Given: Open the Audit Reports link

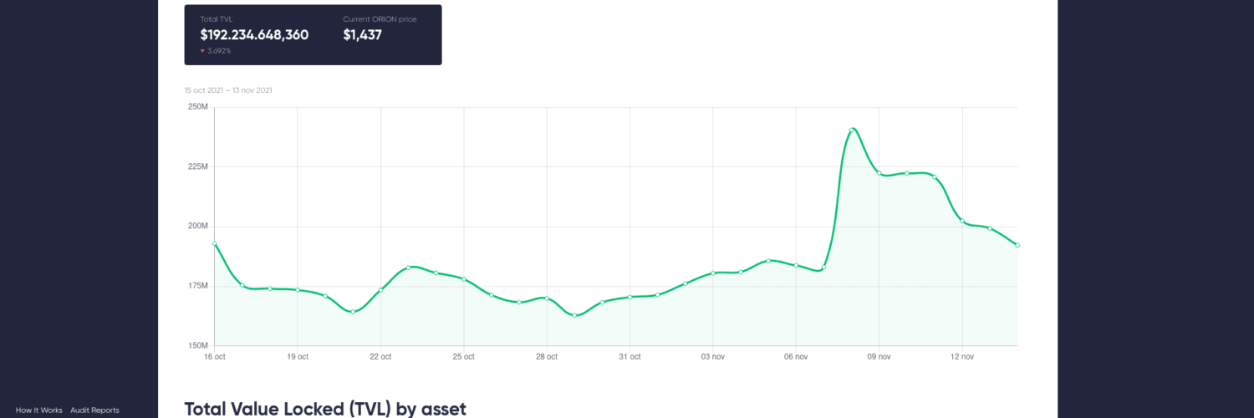Looking at the screenshot, I should (94, 410).
